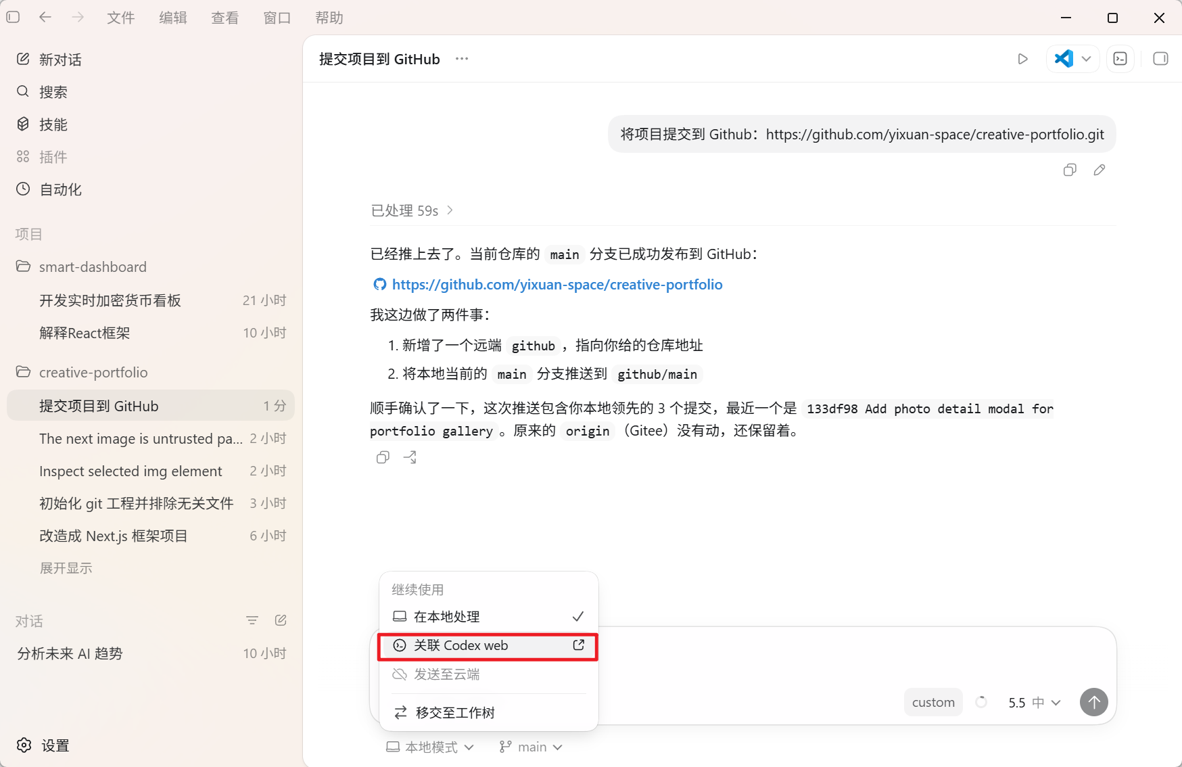
Task: Click the 提交项目到 GitHub title heading
Action: point(379,59)
